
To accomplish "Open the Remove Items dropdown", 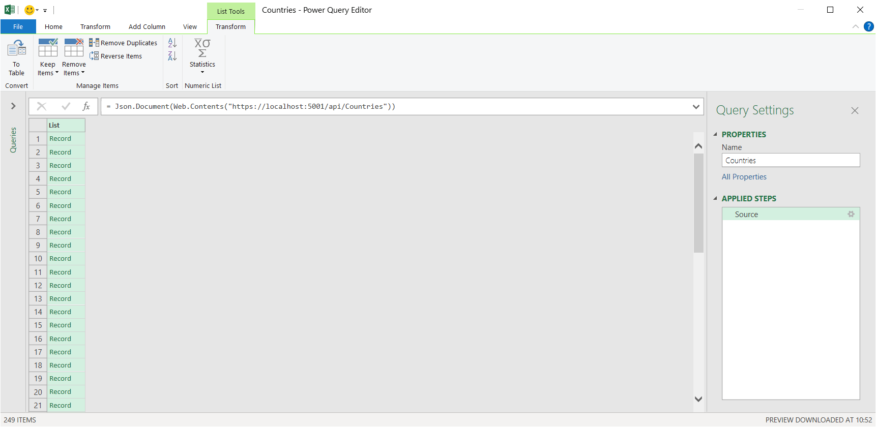I will [74, 69].
